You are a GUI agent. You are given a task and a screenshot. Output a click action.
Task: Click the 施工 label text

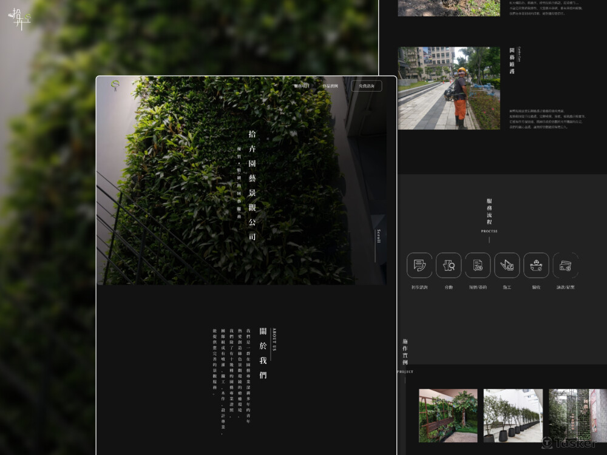point(507,287)
